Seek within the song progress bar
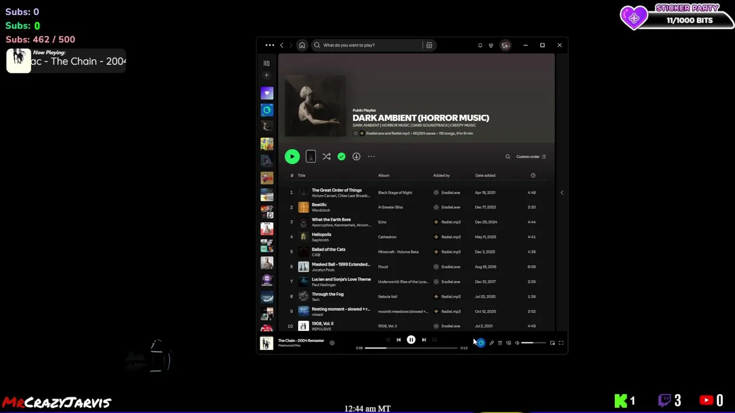This screenshot has width=735, height=413. tap(411, 348)
